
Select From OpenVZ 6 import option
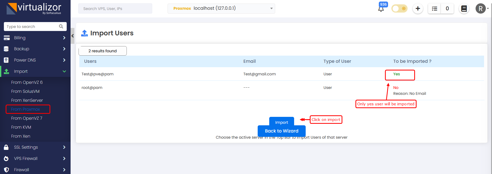point(27,82)
